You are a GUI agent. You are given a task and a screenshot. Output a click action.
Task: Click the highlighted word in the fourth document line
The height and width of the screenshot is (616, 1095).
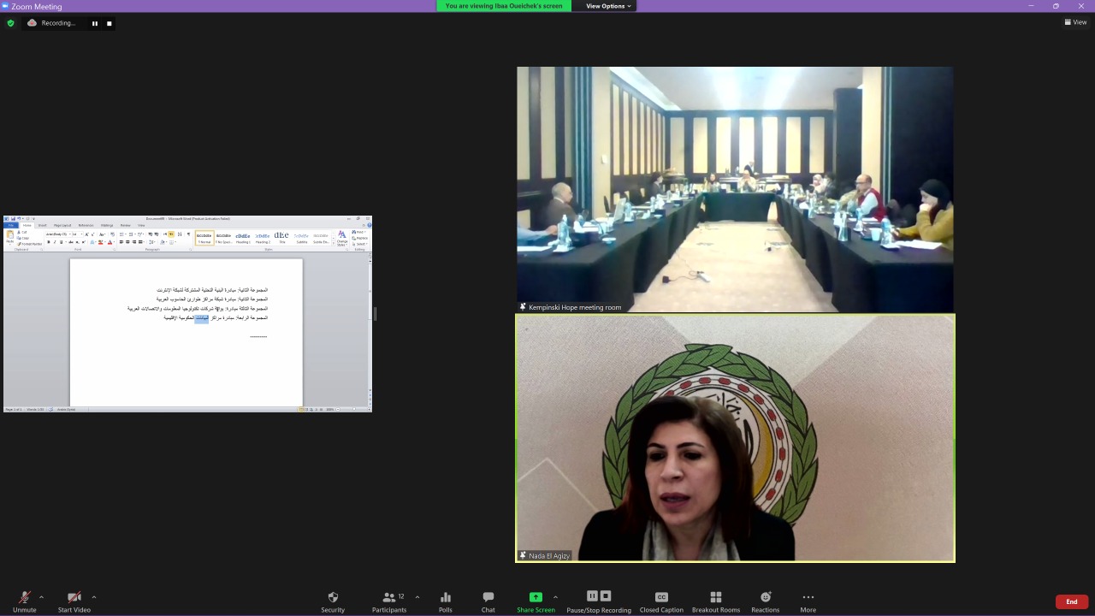202,317
